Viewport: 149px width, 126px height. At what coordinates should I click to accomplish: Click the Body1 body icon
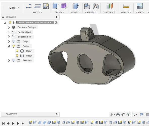click(22, 51)
